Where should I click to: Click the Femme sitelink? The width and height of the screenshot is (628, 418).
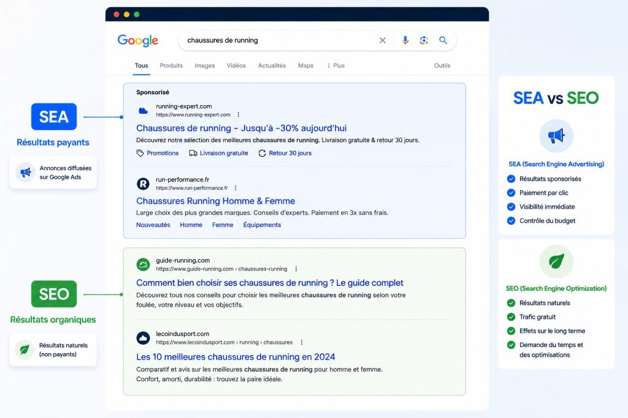[223, 225]
